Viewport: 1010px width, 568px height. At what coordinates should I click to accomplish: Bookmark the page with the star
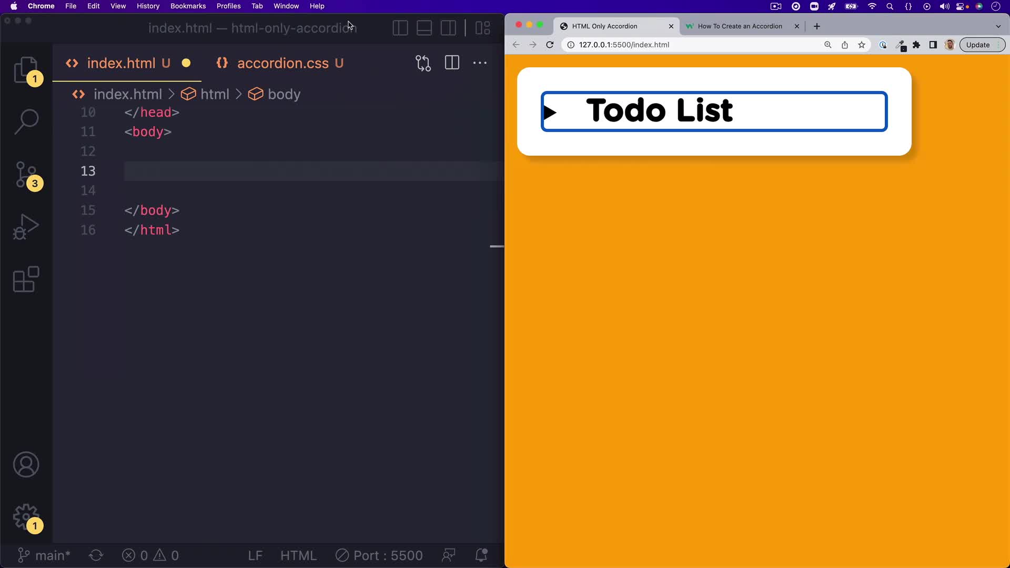point(862,45)
